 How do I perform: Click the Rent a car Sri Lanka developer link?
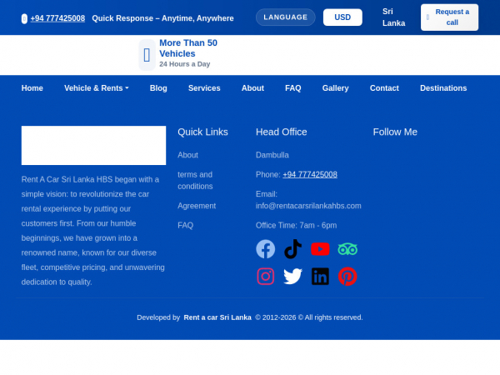tap(217, 317)
